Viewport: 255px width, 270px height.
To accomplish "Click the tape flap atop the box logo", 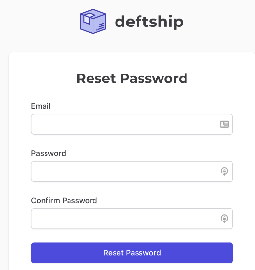I will pyautogui.click(x=88, y=18).
